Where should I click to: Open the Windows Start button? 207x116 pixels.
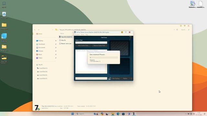tap(72, 114)
